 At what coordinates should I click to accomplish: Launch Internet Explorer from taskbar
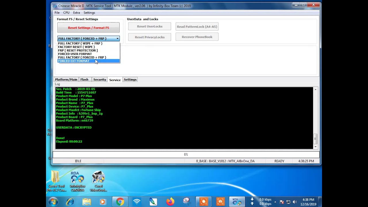pos(70,202)
